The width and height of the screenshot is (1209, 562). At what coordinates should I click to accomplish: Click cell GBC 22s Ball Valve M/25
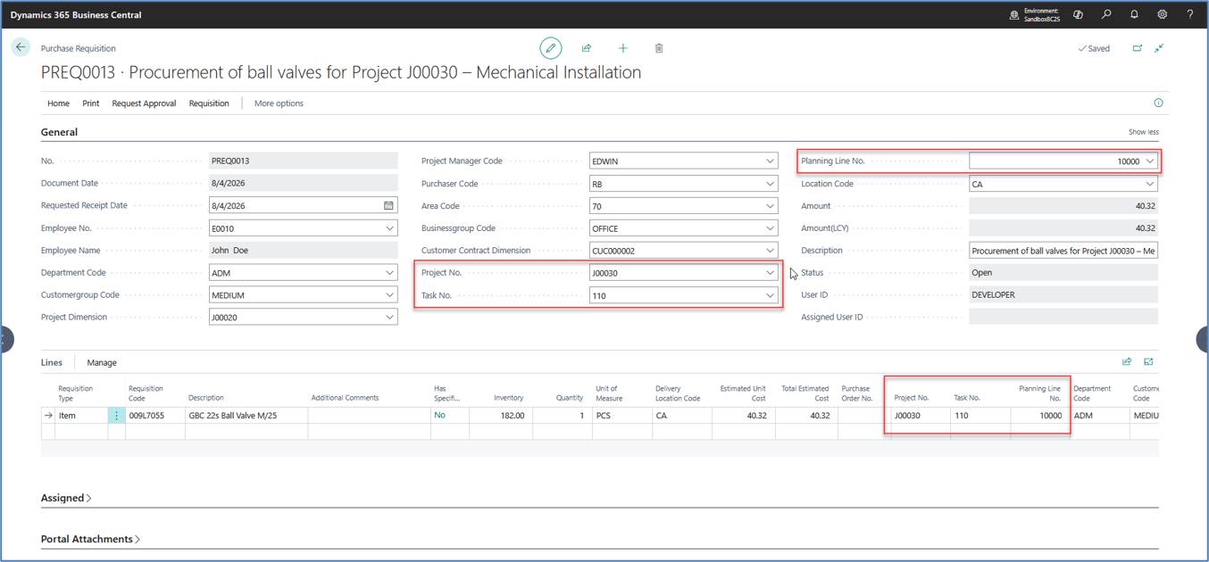246,416
